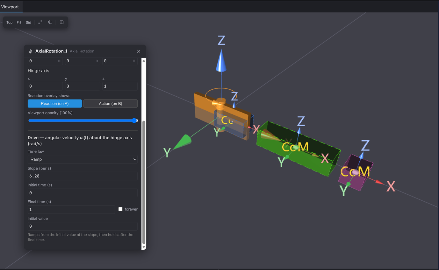The width and height of the screenshot is (439, 270).
Task: Click the expand fullscreen arrows icon
Action: coord(40,22)
